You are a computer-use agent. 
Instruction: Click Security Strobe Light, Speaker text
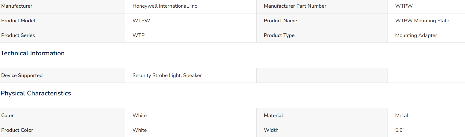coord(167,76)
